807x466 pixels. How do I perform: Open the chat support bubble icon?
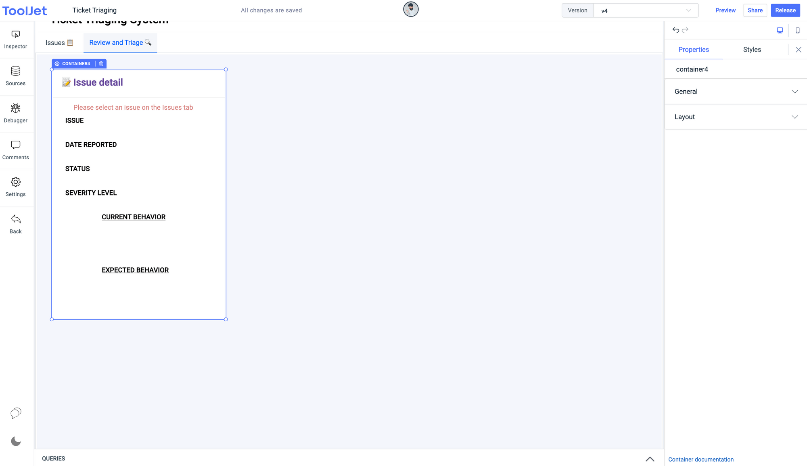(16, 413)
